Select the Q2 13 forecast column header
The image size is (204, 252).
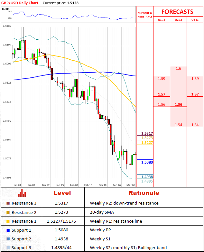[x=178, y=20]
